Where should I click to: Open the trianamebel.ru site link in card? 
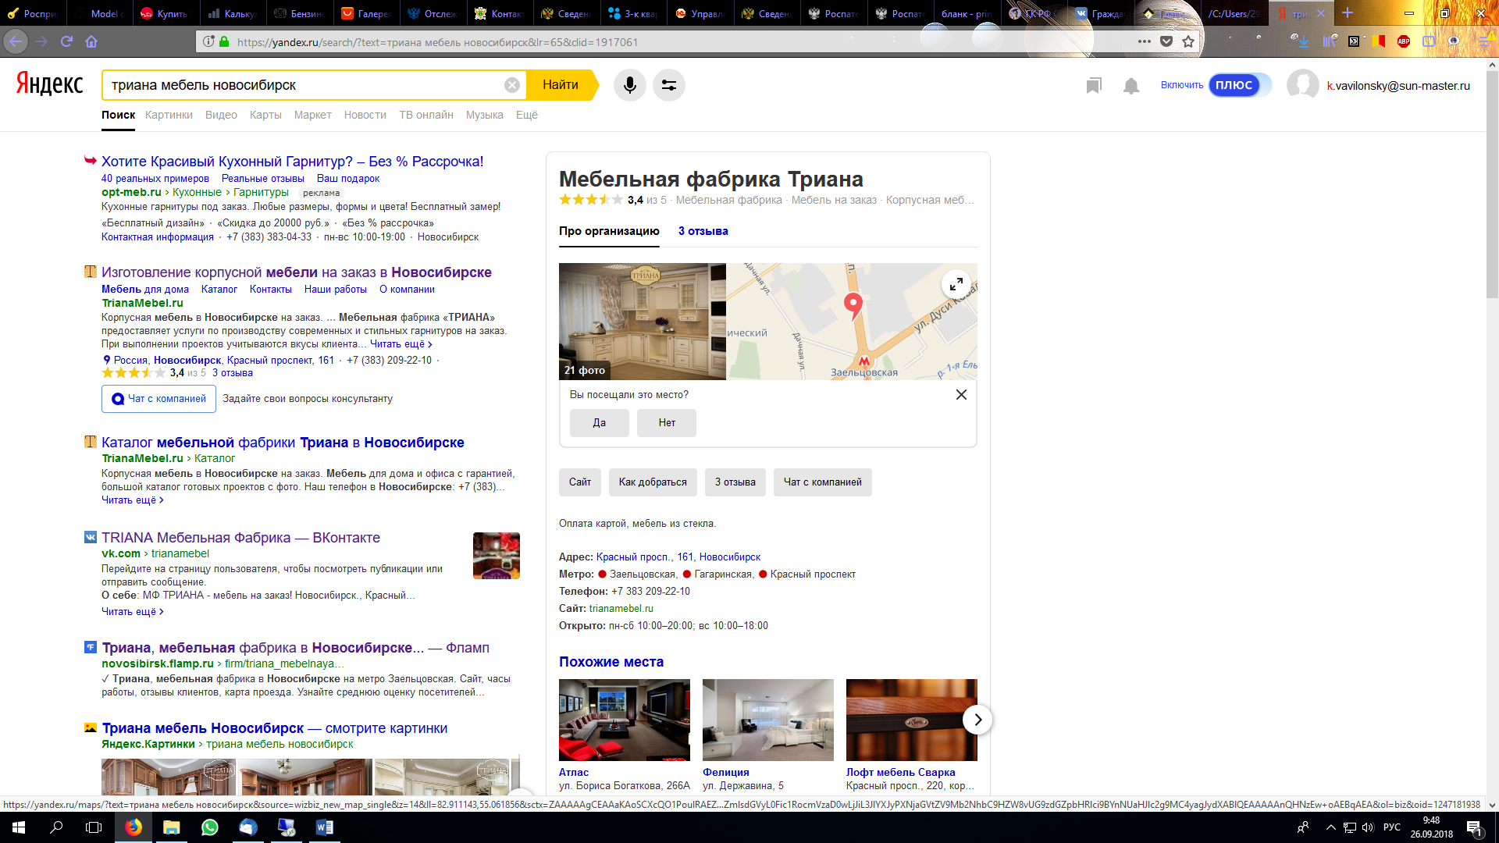coord(621,609)
